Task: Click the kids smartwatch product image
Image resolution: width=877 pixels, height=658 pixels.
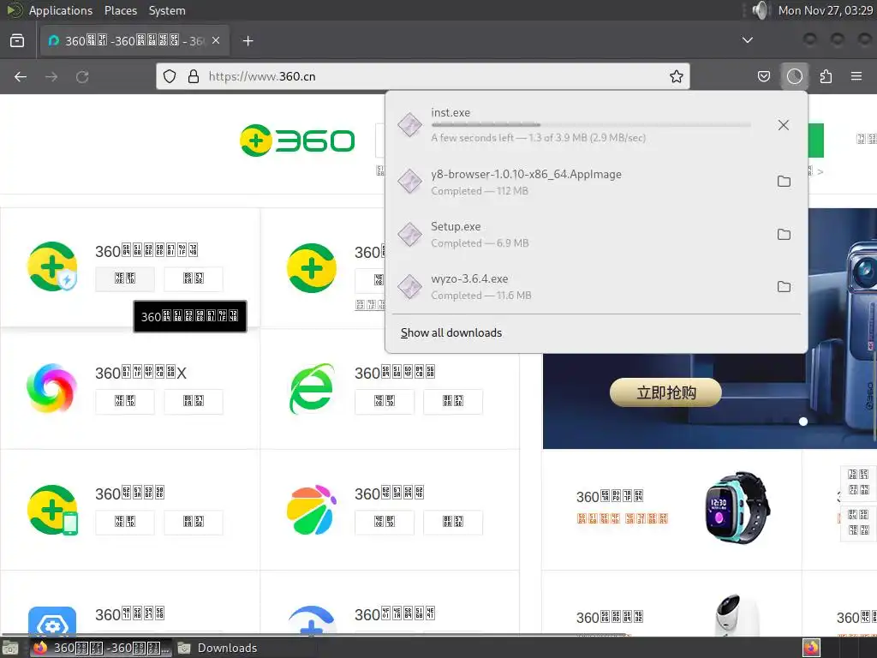Action: tap(737, 507)
